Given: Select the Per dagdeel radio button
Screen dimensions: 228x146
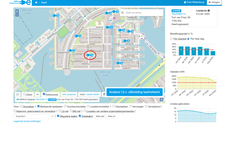Looking at the screenshot, I should (x=172, y=39).
